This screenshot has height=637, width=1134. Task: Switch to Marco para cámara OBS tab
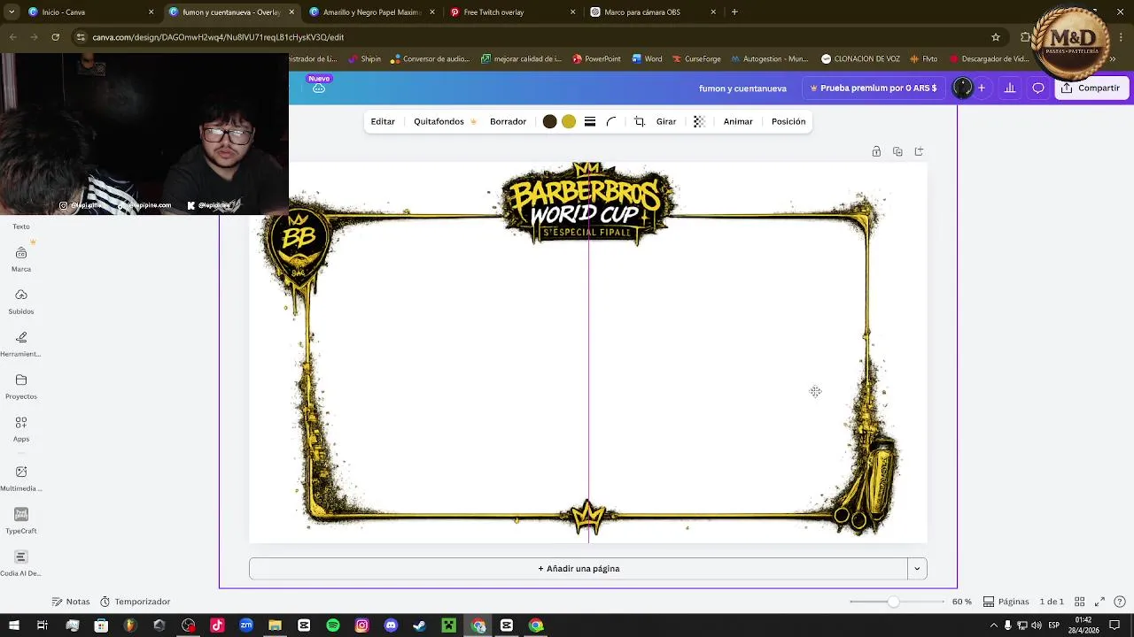click(x=653, y=12)
